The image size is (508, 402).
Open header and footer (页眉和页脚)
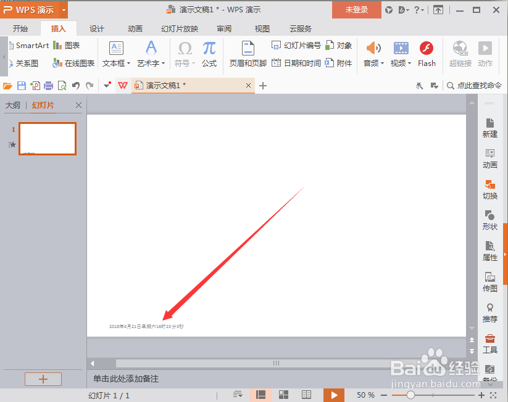[x=248, y=54]
